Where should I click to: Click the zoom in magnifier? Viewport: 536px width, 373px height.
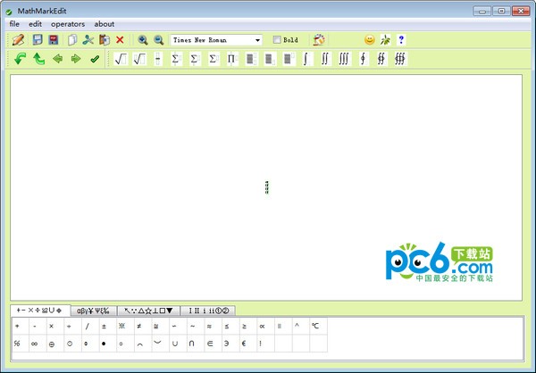(143, 40)
